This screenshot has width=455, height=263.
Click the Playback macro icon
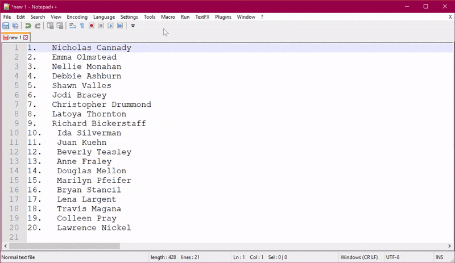point(110,26)
